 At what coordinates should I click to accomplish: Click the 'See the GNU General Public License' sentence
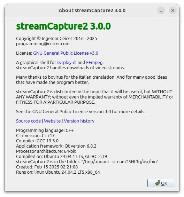tap(81, 112)
